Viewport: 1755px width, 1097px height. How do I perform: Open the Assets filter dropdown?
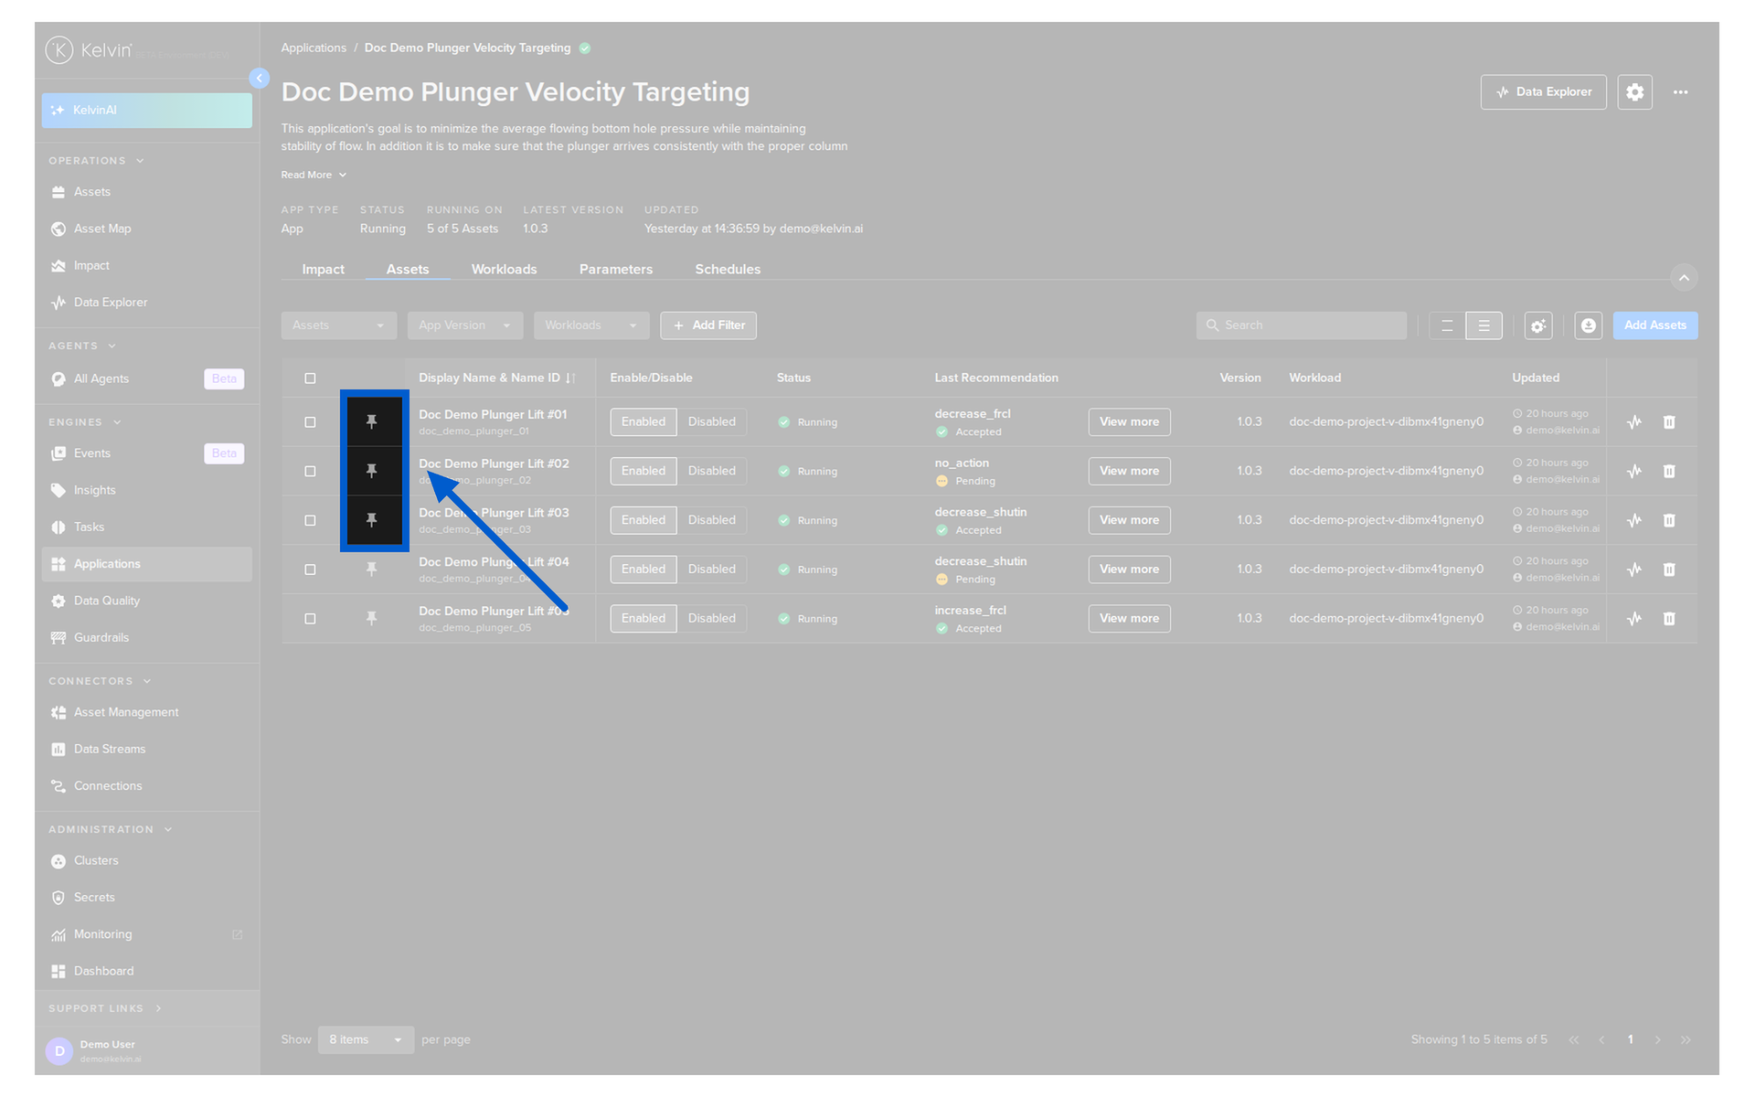(x=338, y=325)
